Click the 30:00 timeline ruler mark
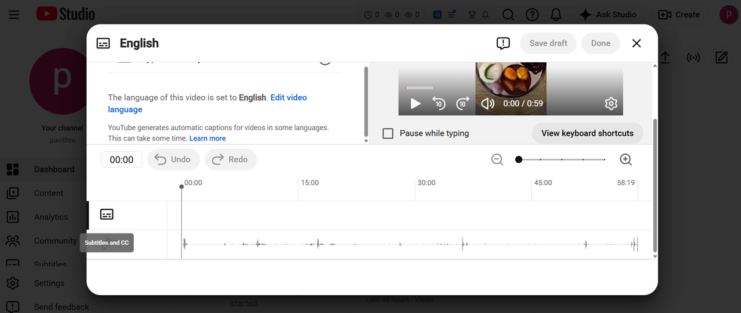 tap(426, 183)
